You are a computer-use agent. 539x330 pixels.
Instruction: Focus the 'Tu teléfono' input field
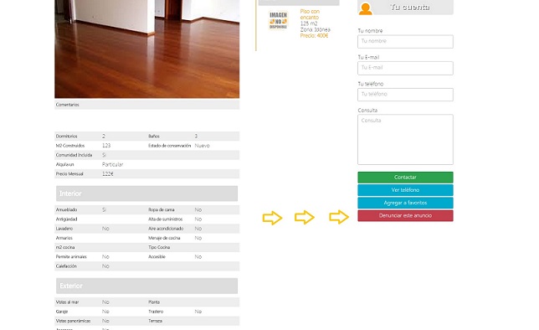405,95
